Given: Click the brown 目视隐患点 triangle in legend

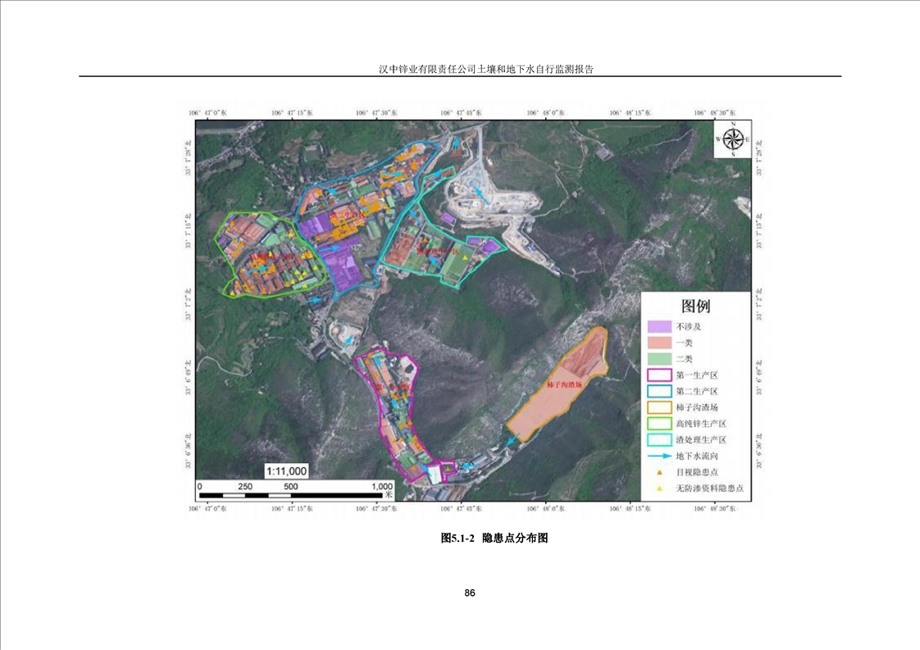Looking at the screenshot, I should 659,472.
